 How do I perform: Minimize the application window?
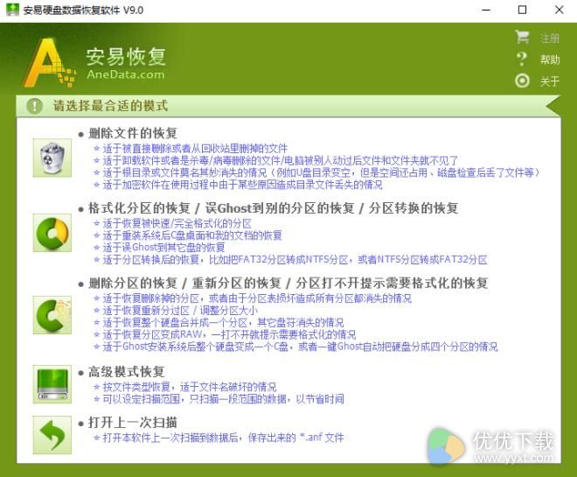(x=486, y=10)
